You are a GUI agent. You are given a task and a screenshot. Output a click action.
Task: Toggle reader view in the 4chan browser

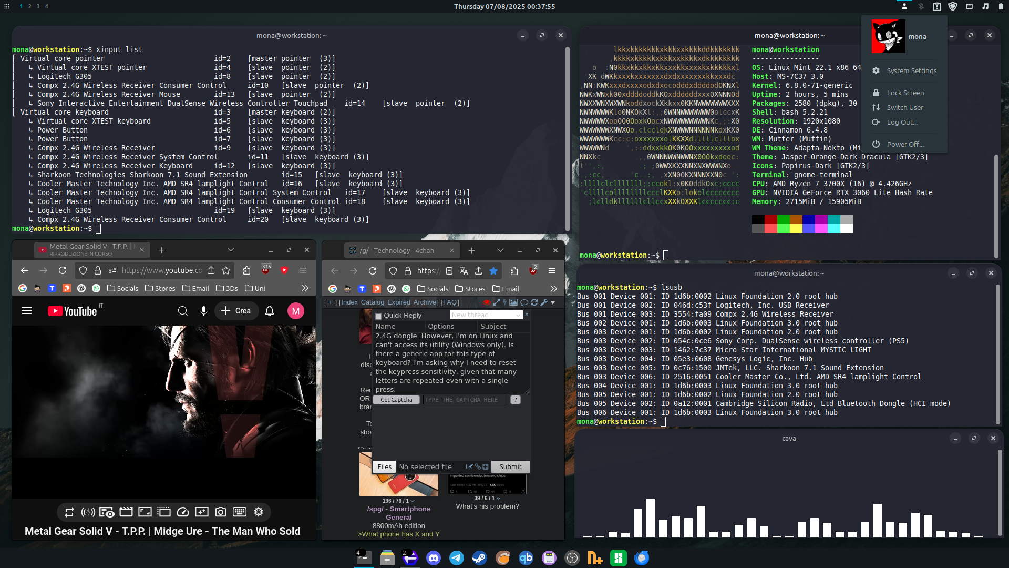tap(449, 271)
